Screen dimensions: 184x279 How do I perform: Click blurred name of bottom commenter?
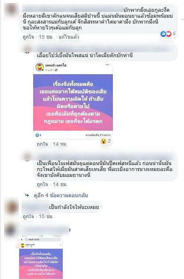(x=46, y=230)
